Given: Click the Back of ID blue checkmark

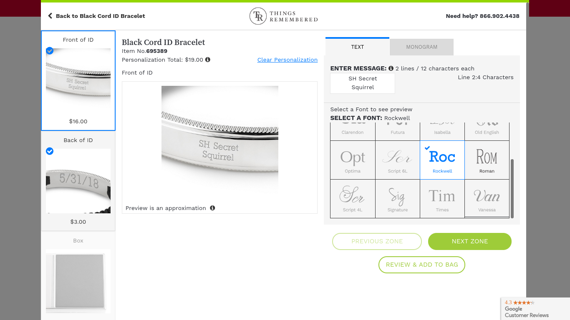Looking at the screenshot, I should (x=50, y=151).
